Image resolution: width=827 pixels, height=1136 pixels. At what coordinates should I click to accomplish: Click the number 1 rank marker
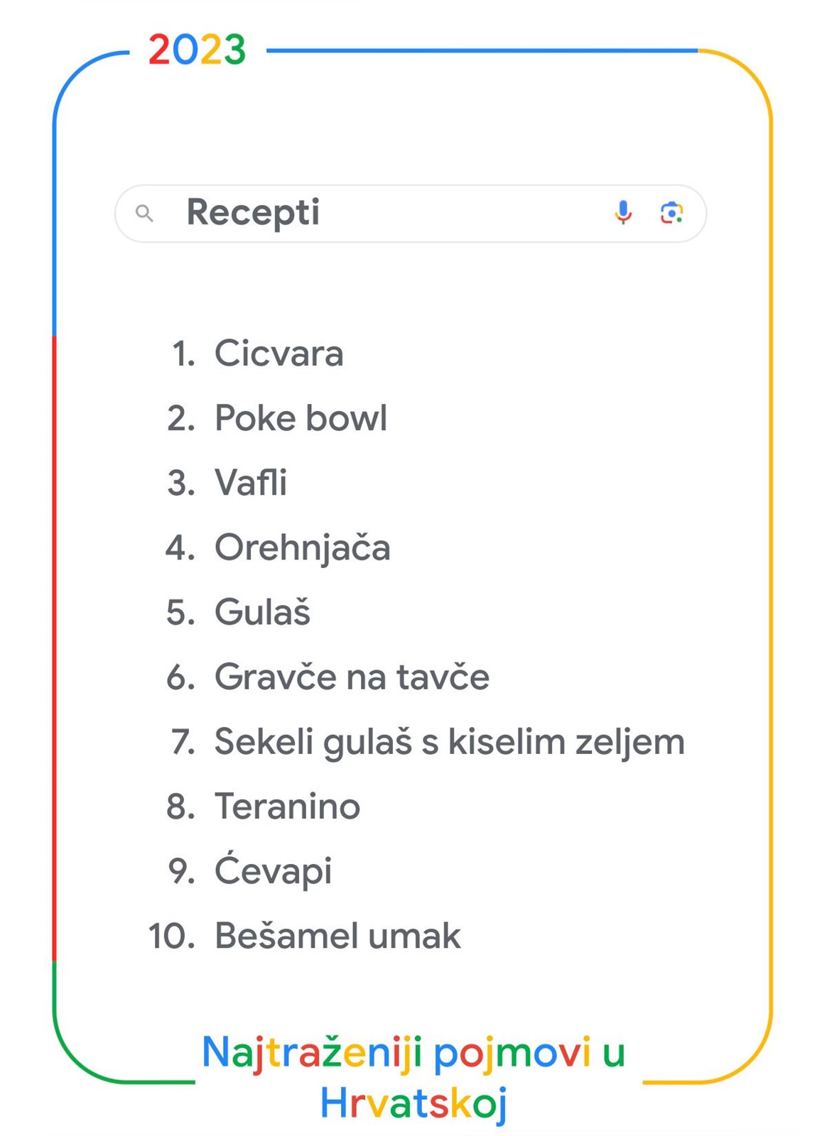pyautogui.click(x=183, y=354)
